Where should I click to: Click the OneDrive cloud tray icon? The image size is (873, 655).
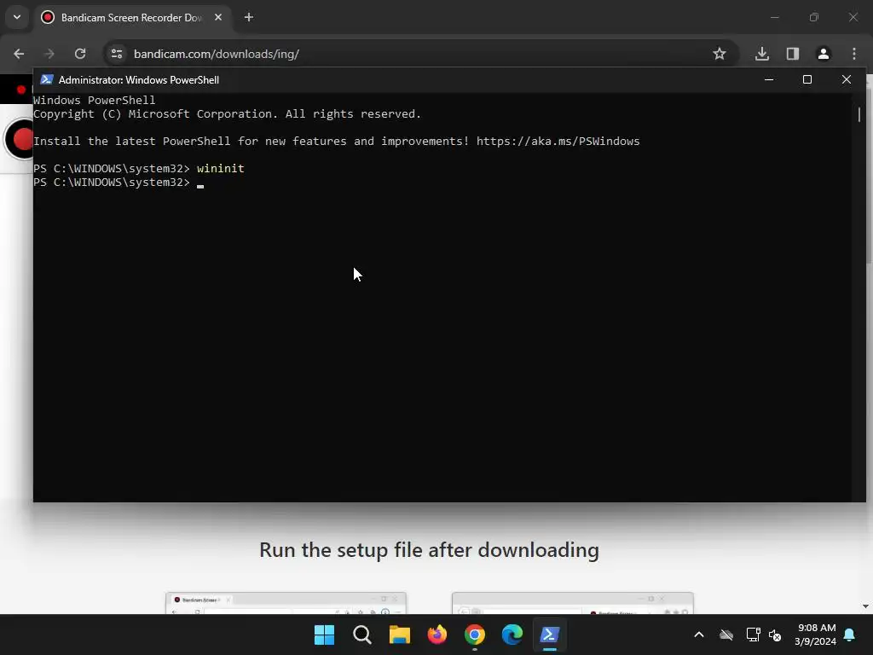click(726, 635)
